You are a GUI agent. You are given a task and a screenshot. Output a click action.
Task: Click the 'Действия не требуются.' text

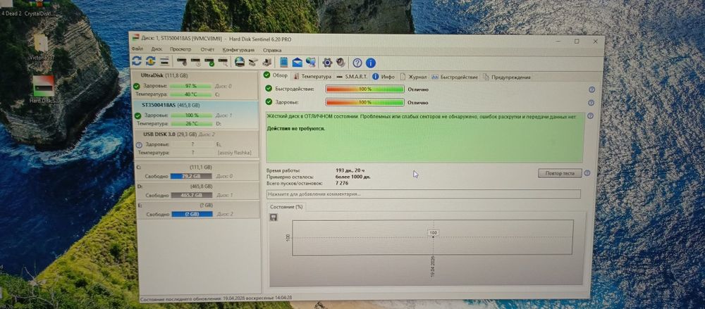(296, 128)
